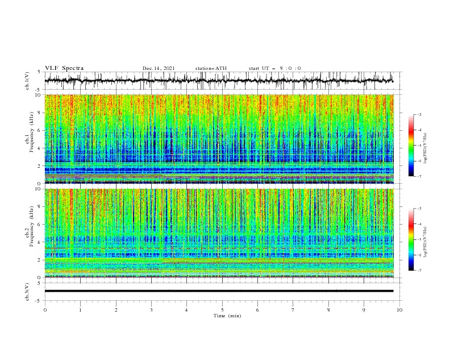Image resolution: width=450 pixels, height=348 pixels.
Task: Click the "VLF Spectra" plot title
Action: click(64, 68)
